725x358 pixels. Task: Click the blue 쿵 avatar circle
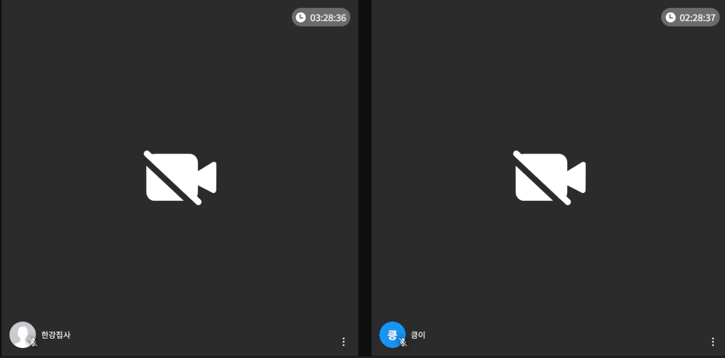coord(392,335)
